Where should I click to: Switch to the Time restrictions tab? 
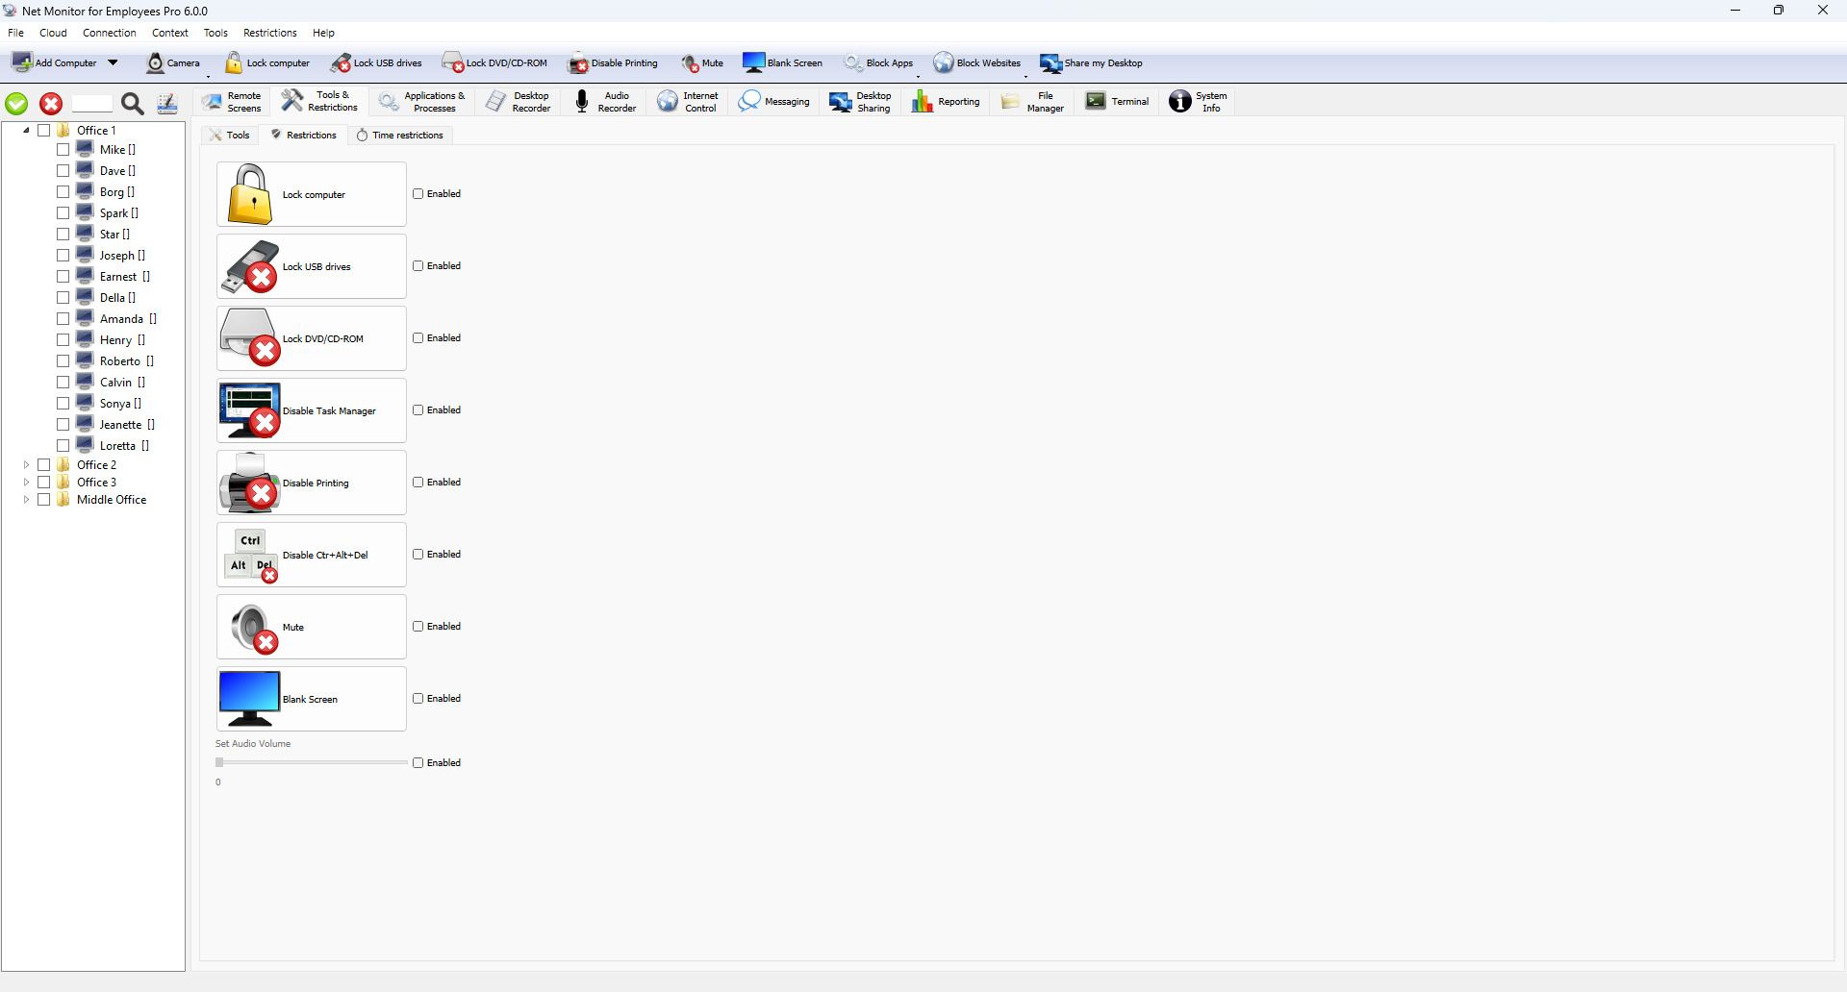coord(400,136)
